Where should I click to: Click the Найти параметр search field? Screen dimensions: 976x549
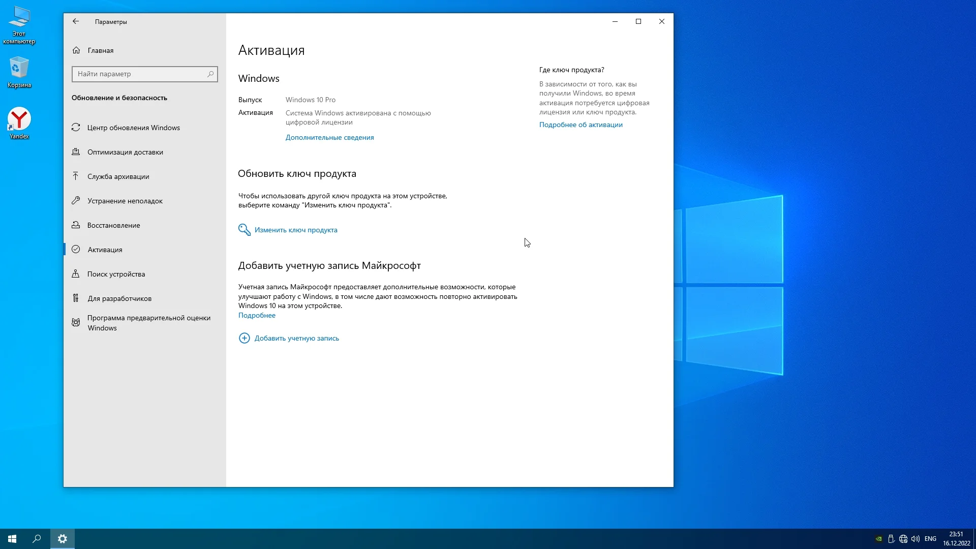[140, 74]
